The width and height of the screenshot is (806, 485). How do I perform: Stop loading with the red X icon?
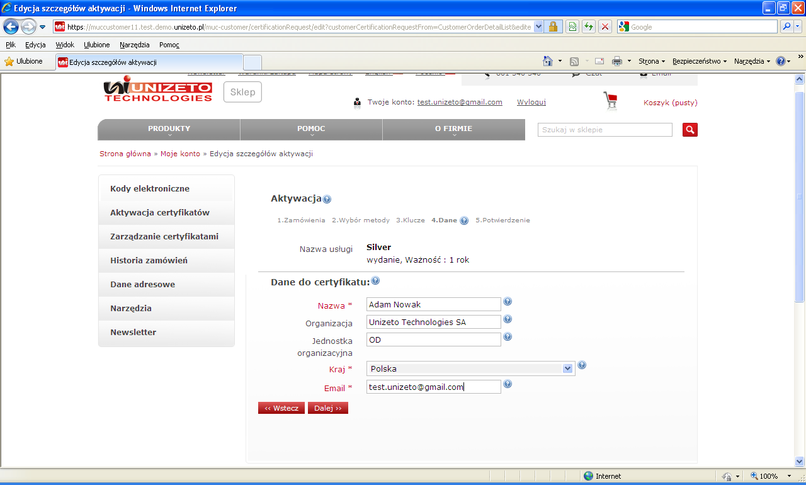pos(605,26)
